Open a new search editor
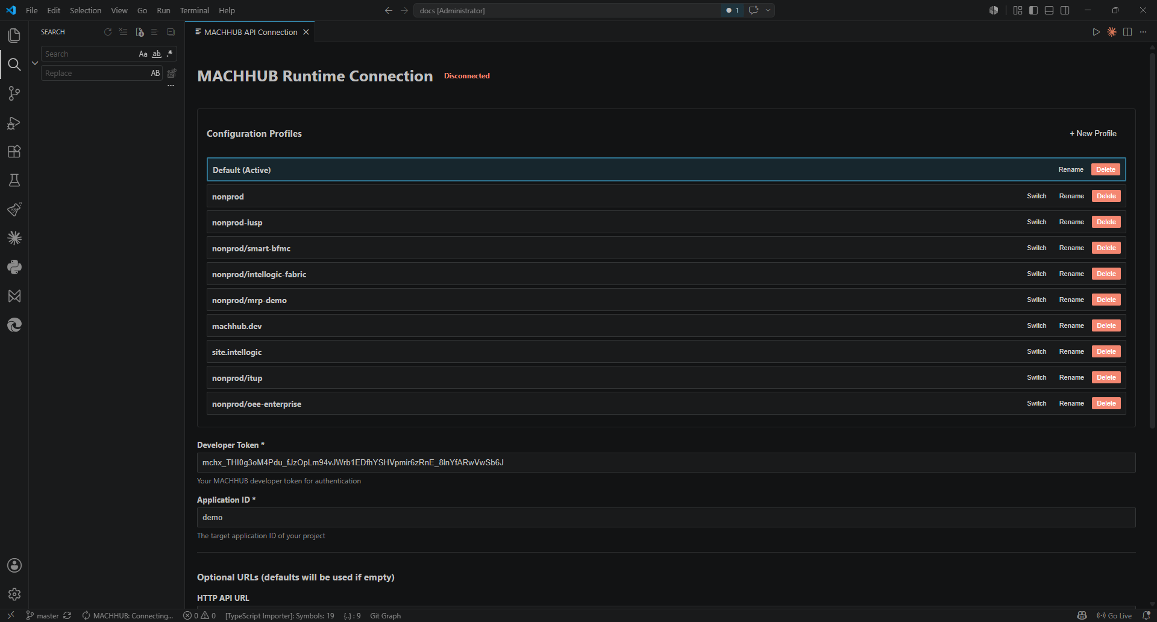 [140, 32]
